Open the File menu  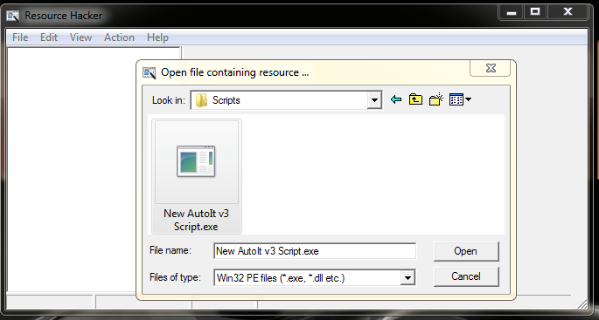(20, 37)
